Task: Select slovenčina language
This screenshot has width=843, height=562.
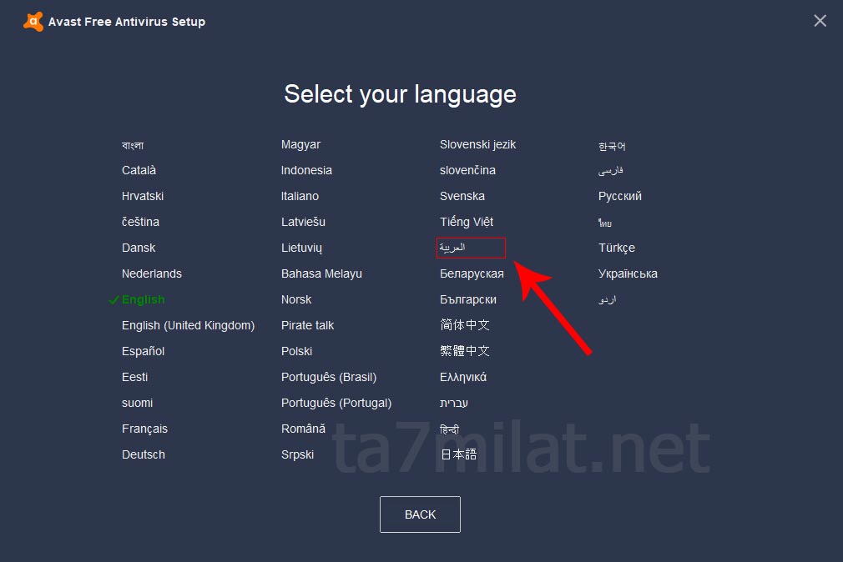Action: pos(467,170)
